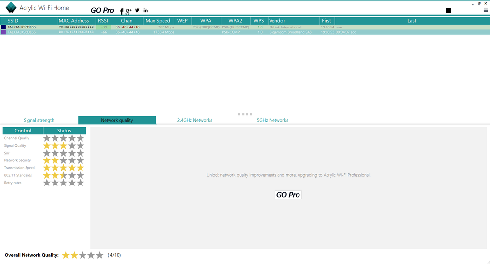The width and height of the screenshot is (490, 265).
Task: Click the Network Security label
Action: click(x=18, y=160)
